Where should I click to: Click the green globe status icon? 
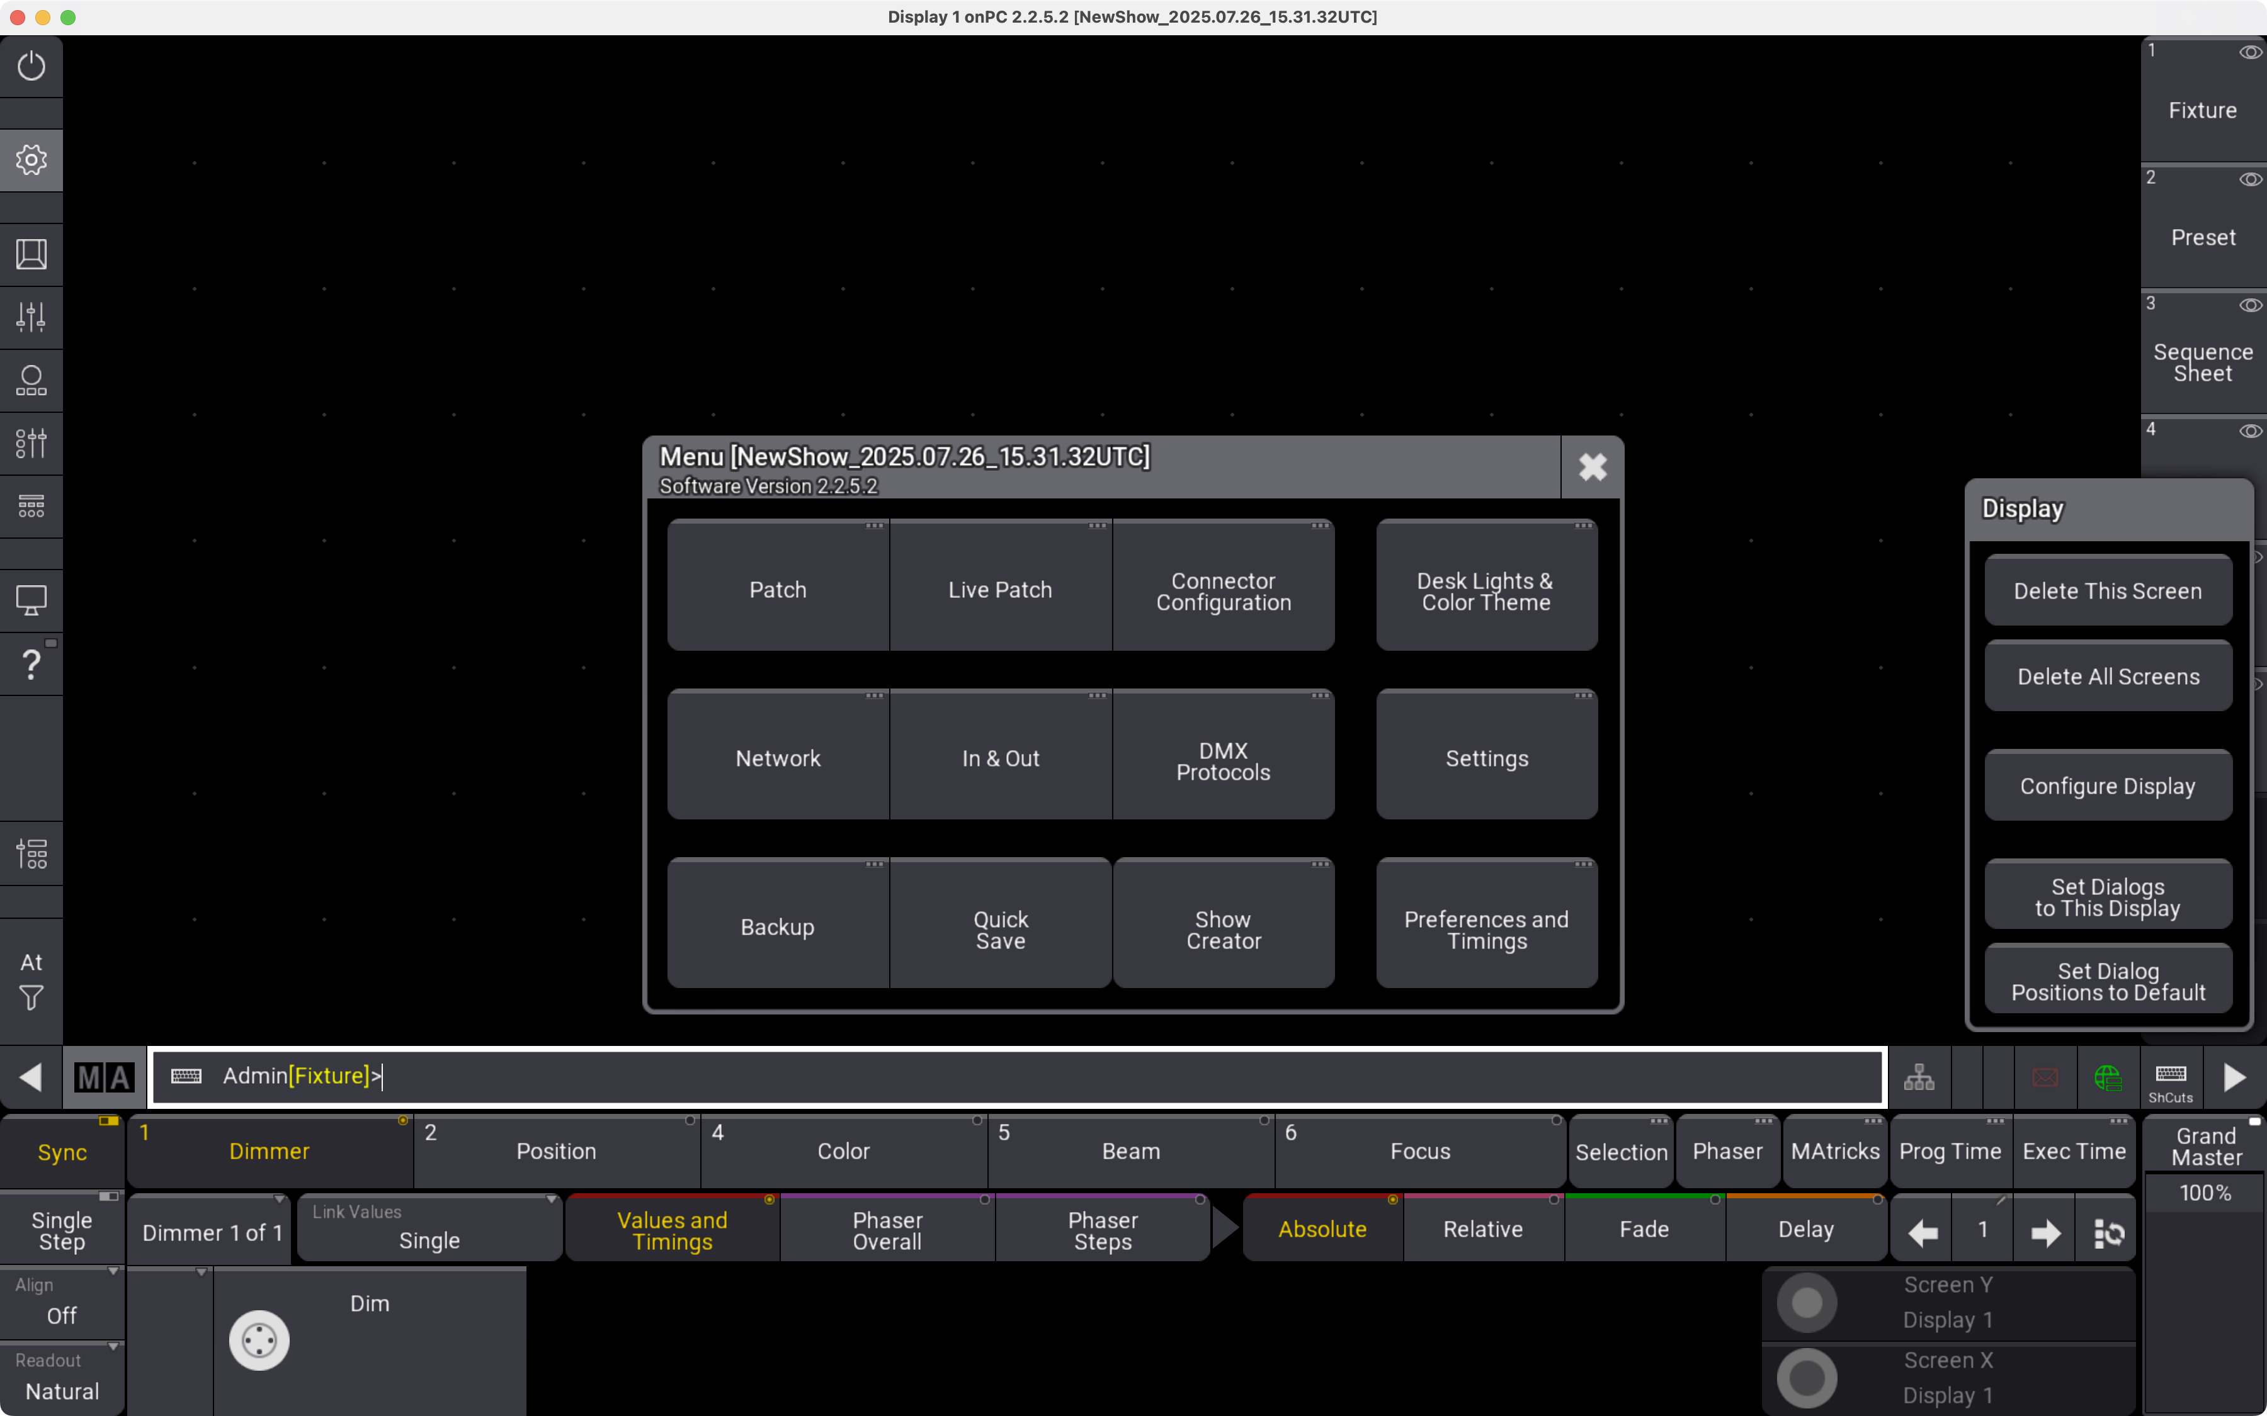tap(2107, 1077)
